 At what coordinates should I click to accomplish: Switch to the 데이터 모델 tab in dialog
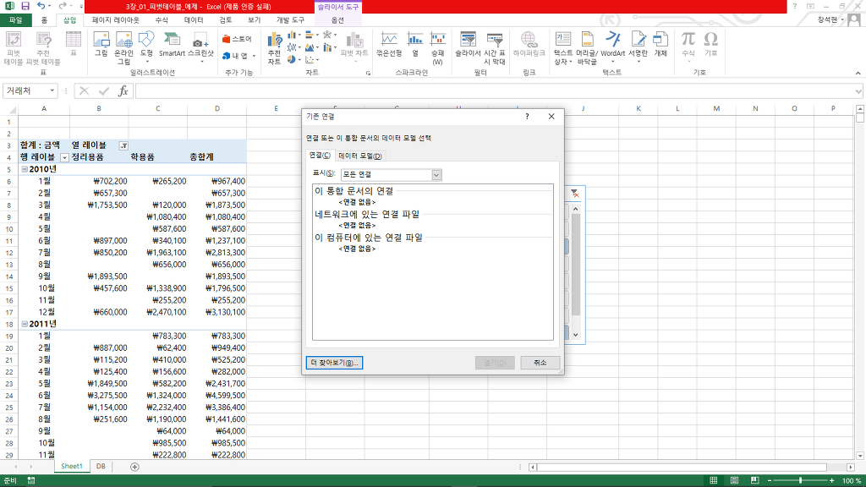pyautogui.click(x=359, y=156)
